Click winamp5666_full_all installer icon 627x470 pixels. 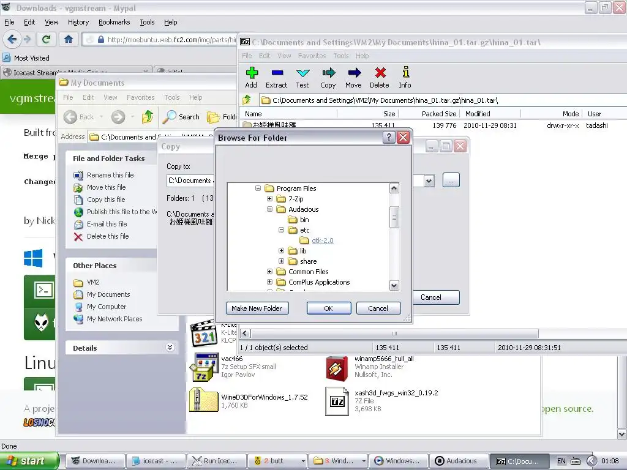(x=337, y=368)
